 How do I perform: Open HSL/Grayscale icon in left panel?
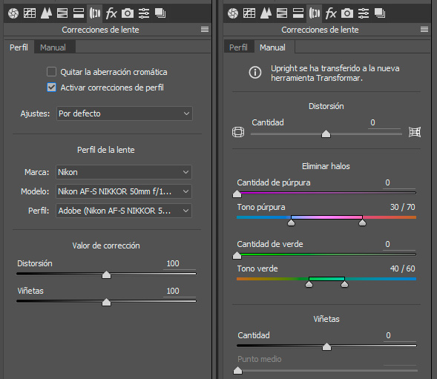[62, 13]
